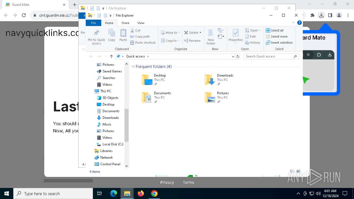Click the Terms link on page

(x=188, y=182)
